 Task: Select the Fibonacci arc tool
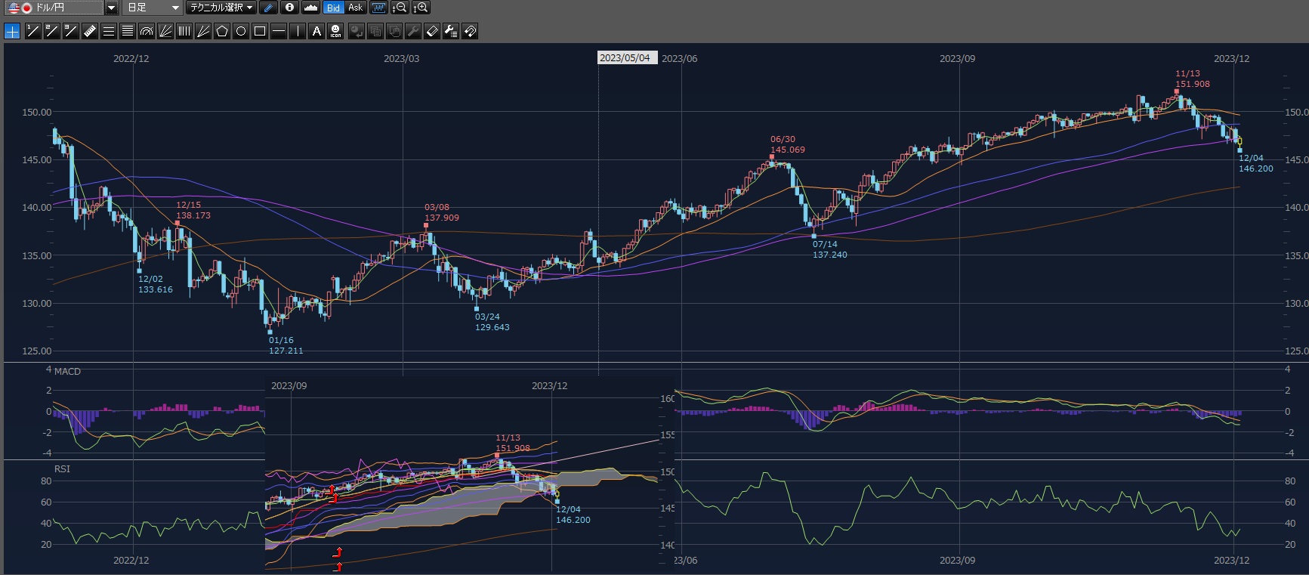coord(147,31)
